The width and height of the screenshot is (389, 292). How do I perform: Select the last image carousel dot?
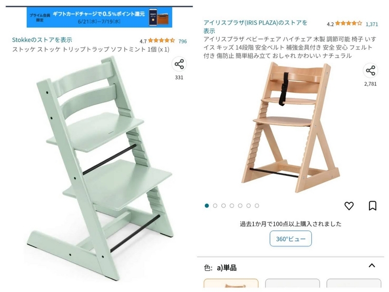coord(257,206)
